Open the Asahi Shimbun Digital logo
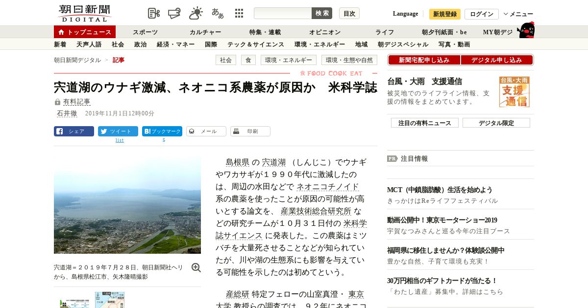 pyautogui.click(x=84, y=13)
